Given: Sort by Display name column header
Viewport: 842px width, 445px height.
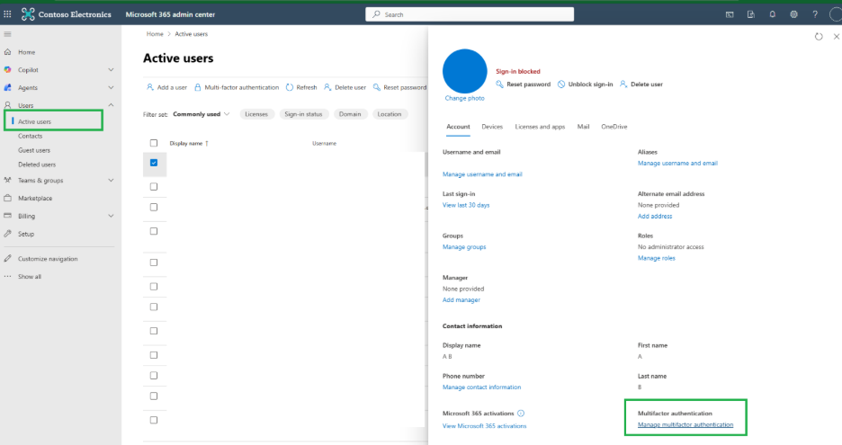Looking at the screenshot, I should 189,143.
